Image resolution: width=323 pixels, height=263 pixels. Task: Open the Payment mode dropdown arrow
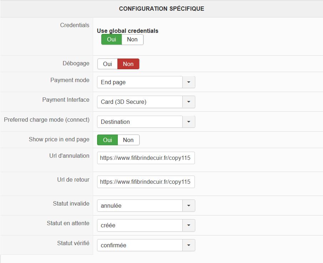click(189, 82)
